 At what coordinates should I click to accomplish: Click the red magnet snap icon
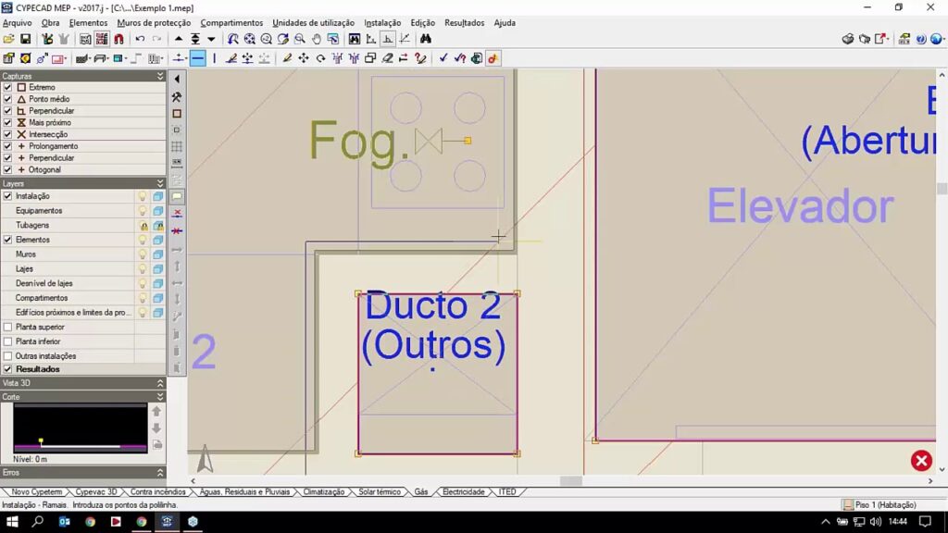click(118, 39)
